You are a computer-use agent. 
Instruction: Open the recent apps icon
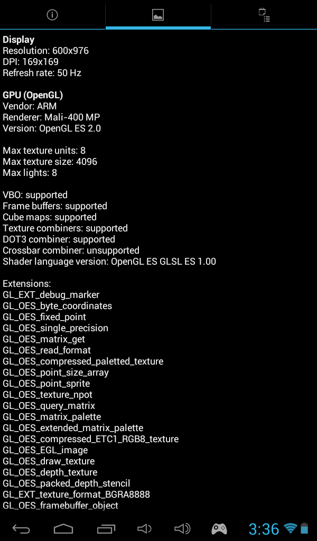point(106,528)
